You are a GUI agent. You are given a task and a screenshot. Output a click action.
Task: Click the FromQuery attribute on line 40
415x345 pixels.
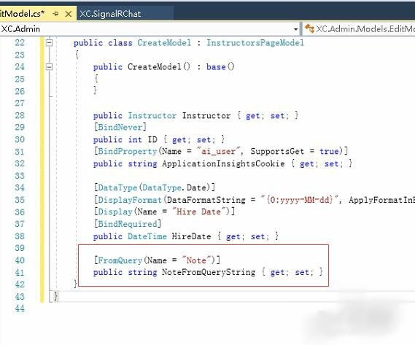(120, 260)
